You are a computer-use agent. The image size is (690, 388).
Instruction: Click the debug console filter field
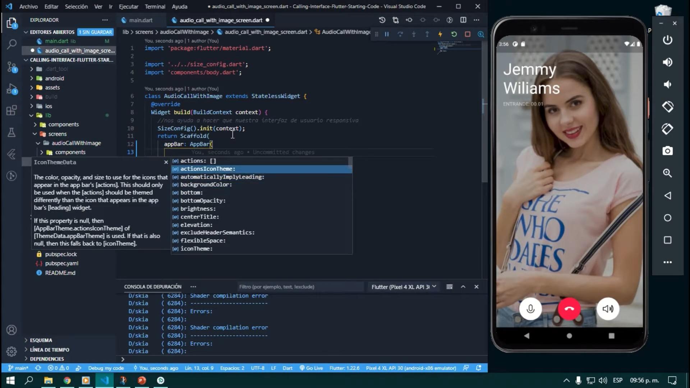point(300,287)
